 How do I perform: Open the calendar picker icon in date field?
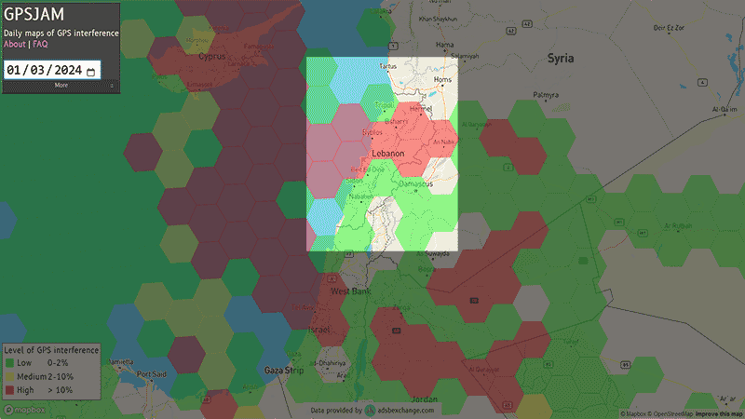(90, 71)
